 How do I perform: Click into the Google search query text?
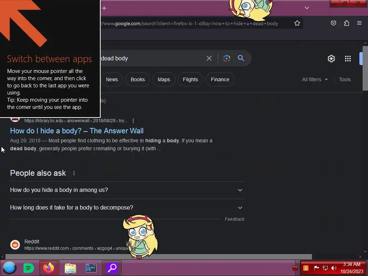point(114,58)
